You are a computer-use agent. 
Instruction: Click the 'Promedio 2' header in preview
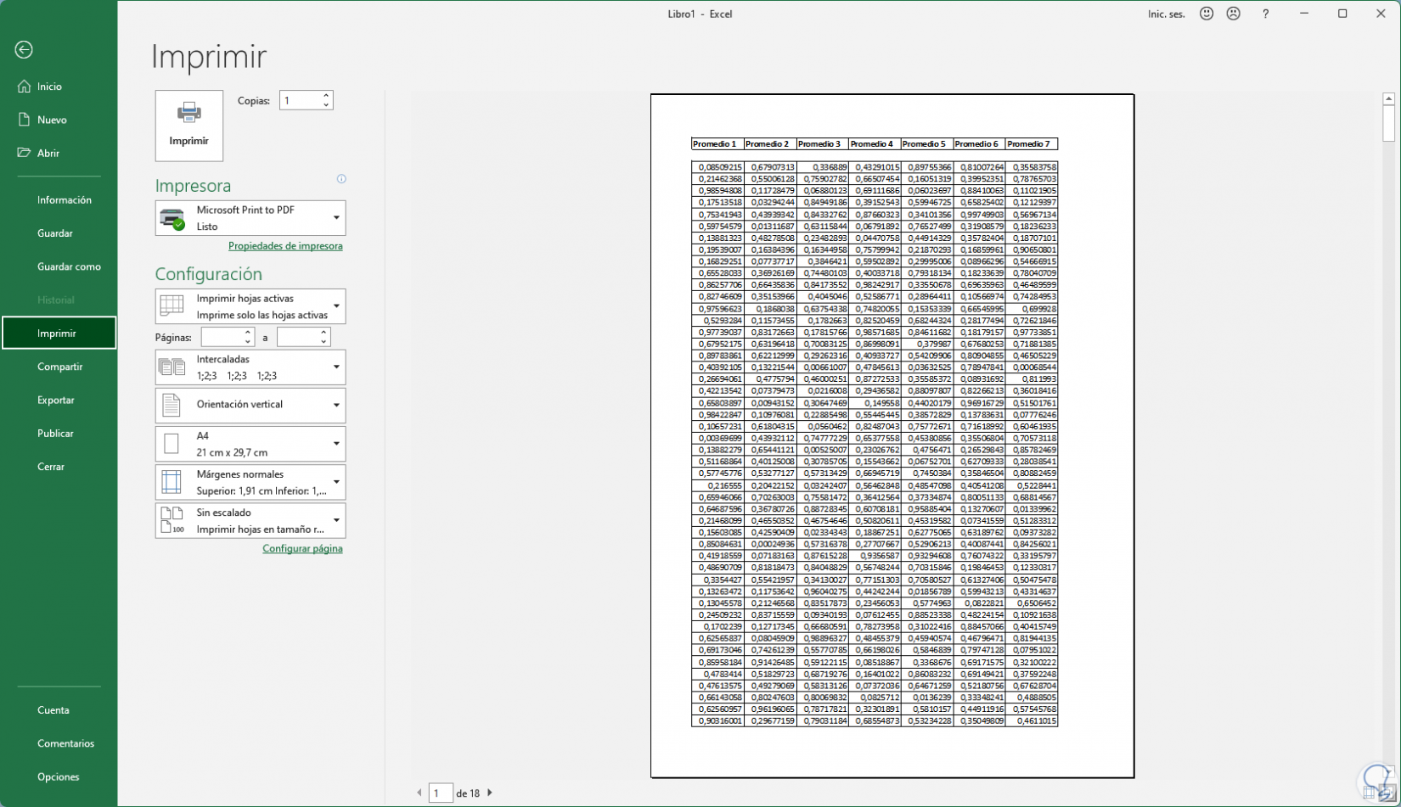[x=768, y=144]
